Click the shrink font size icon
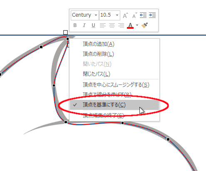This screenshot has height=171, width=206. pos(134,15)
